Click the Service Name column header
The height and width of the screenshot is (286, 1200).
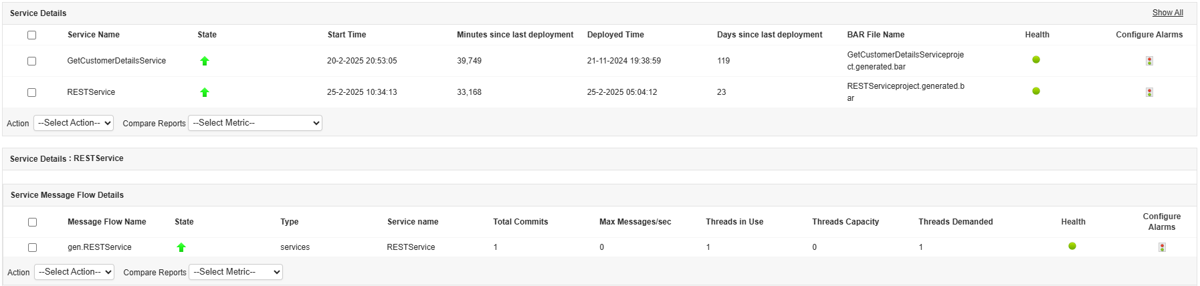pyautogui.click(x=94, y=35)
